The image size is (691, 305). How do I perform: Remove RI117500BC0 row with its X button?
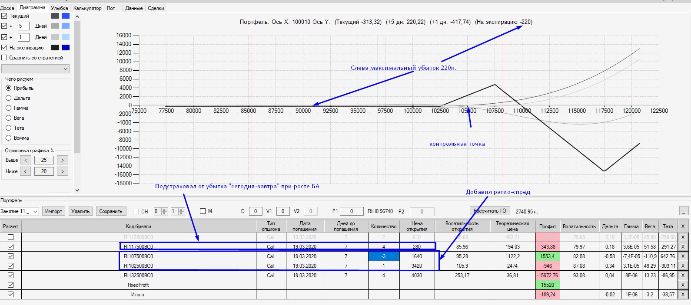683,247
